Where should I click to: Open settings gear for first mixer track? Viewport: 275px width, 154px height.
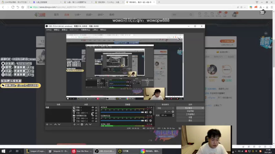click(151, 112)
